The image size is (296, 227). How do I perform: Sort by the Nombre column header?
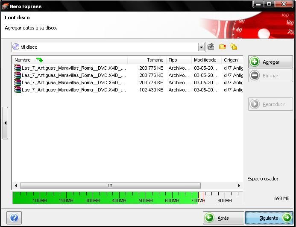tap(70, 60)
